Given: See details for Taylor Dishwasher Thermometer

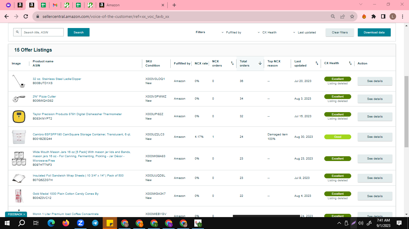Looking at the screenshot, I should click(375, 117).
